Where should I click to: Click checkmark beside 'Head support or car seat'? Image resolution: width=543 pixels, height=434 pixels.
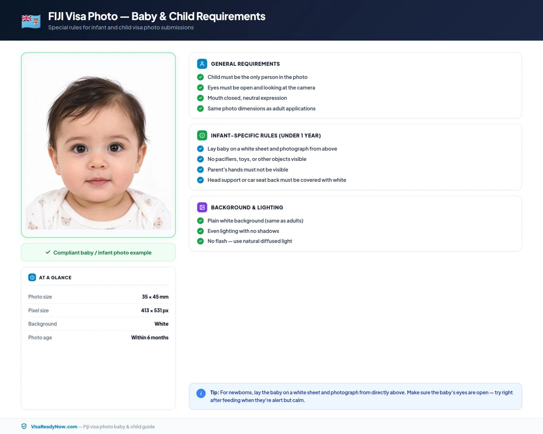(x=200, y=180)
